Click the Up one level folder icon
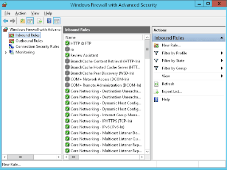Screen dimensions: 227x172 pos(23,21)
